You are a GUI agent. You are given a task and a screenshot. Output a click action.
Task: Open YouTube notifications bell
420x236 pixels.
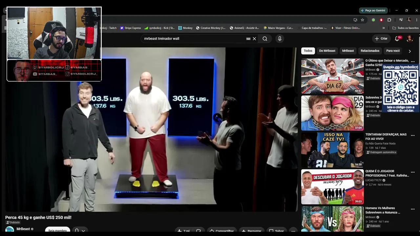[x=397, y=39]
